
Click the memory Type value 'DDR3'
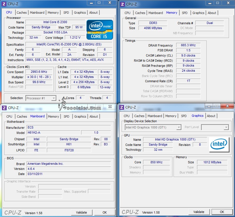pos(153,23)
